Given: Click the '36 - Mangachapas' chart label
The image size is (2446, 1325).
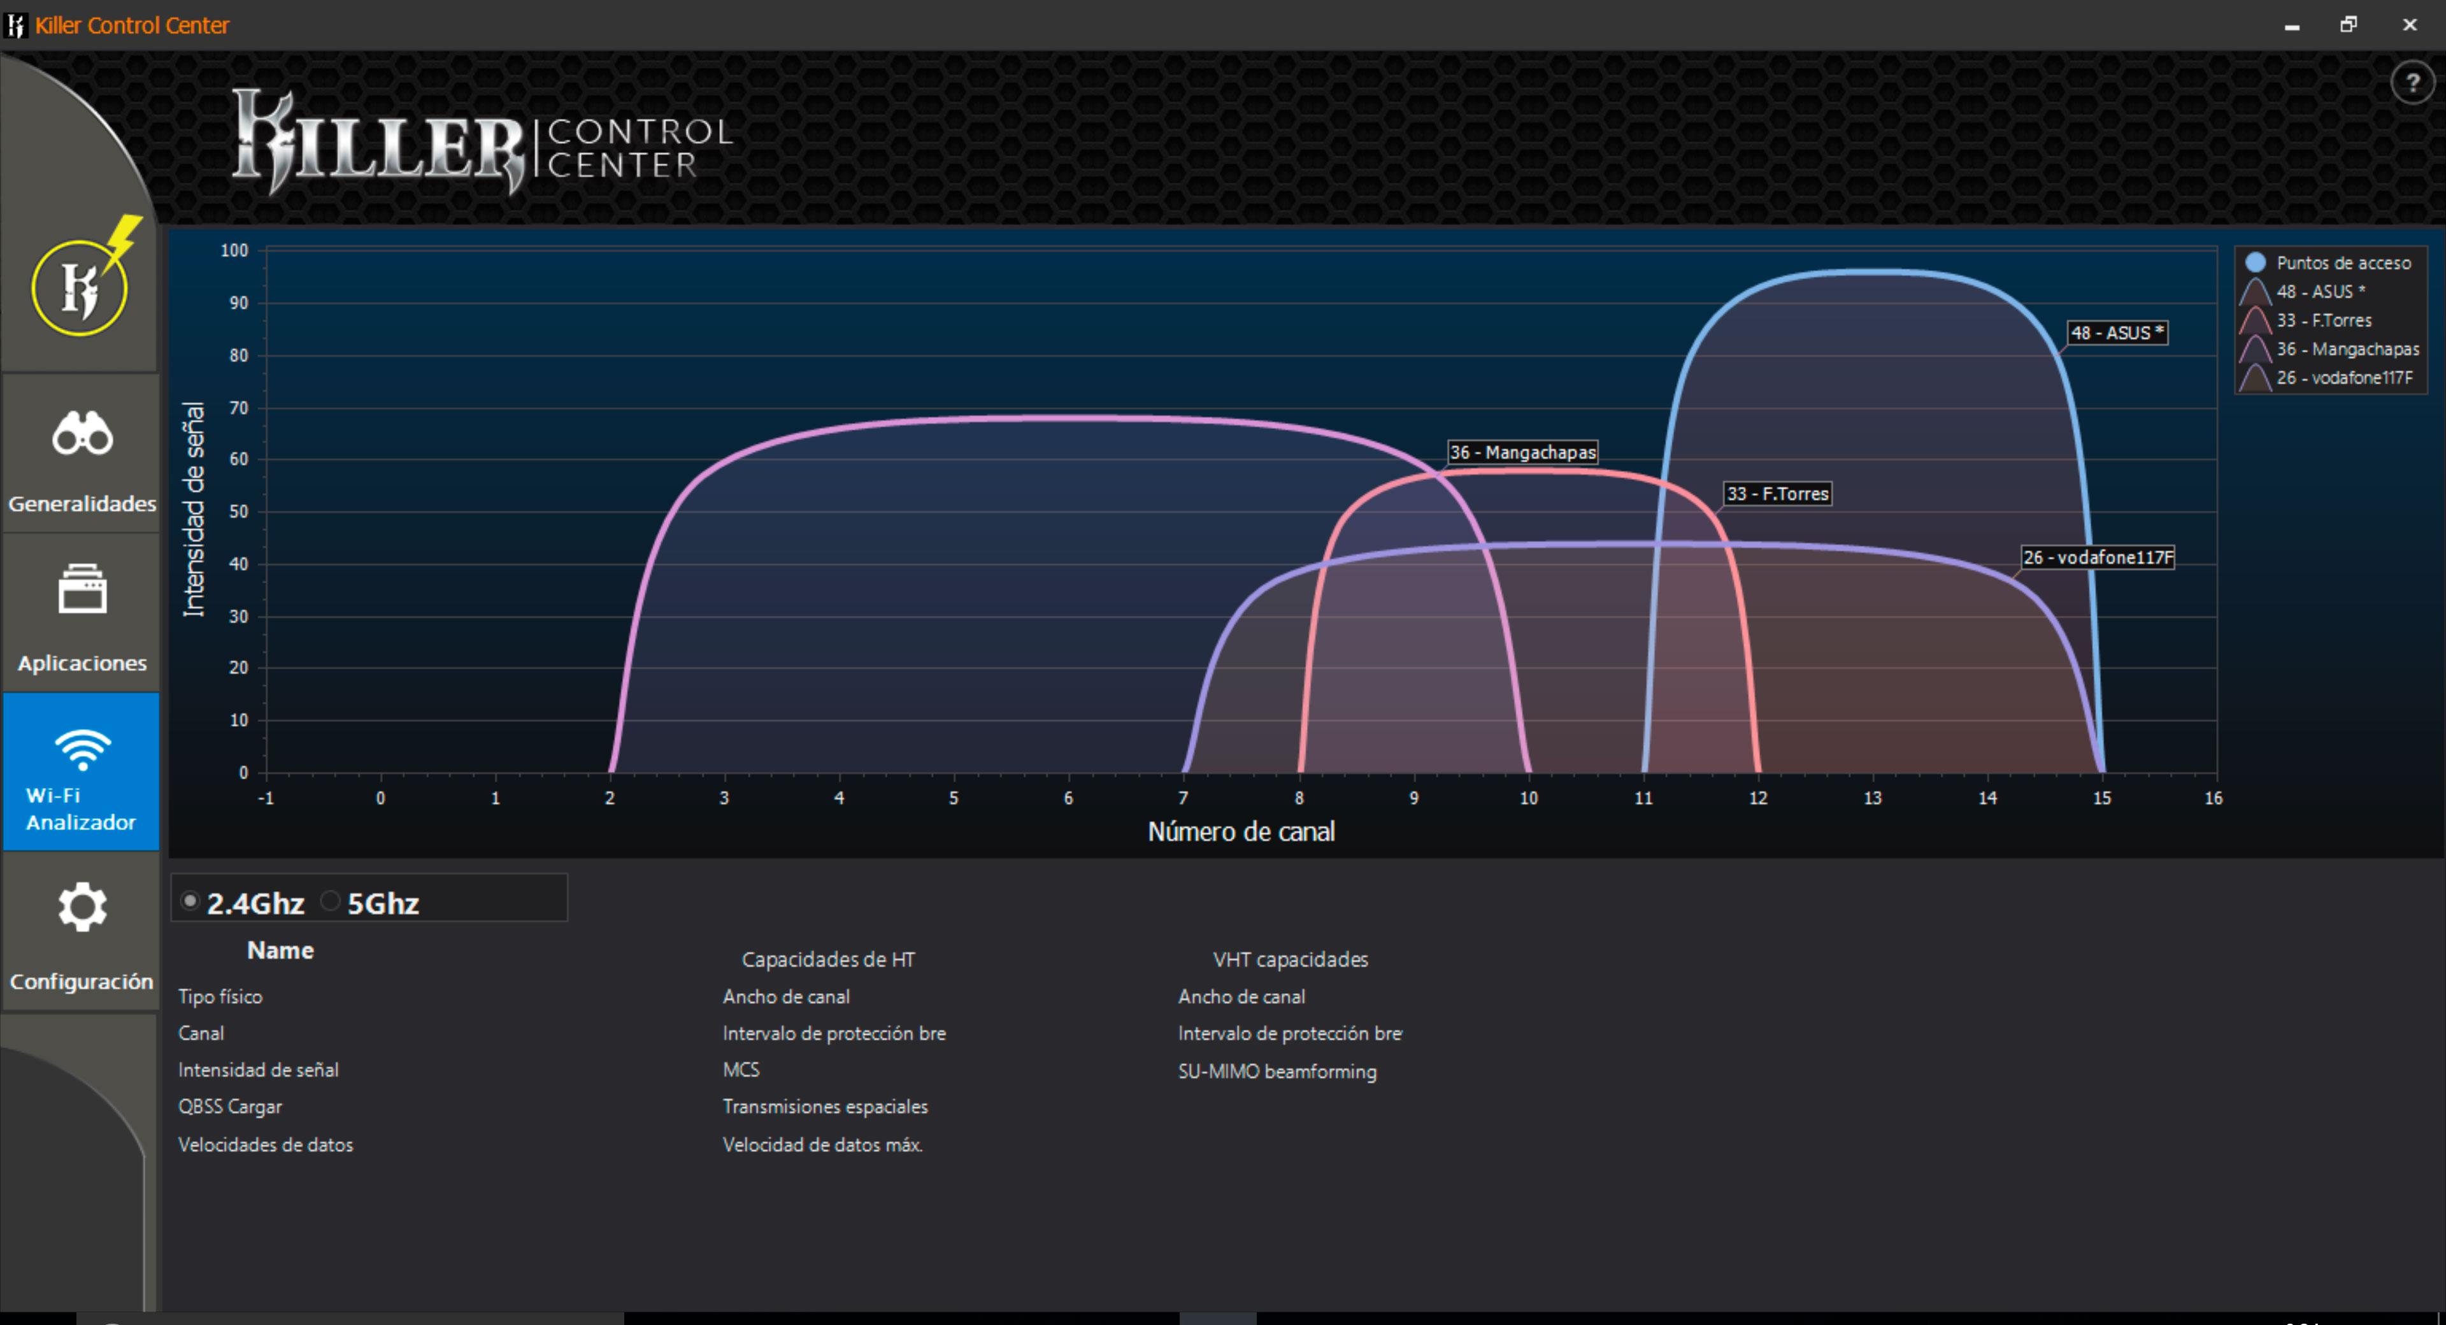Looking at the screenshot, I should (x=1522, y=452).
